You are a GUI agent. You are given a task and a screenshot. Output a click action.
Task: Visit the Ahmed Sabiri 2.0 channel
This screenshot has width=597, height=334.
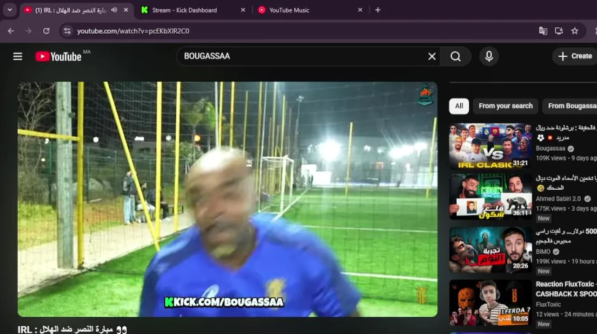click(x=559, y=199)
